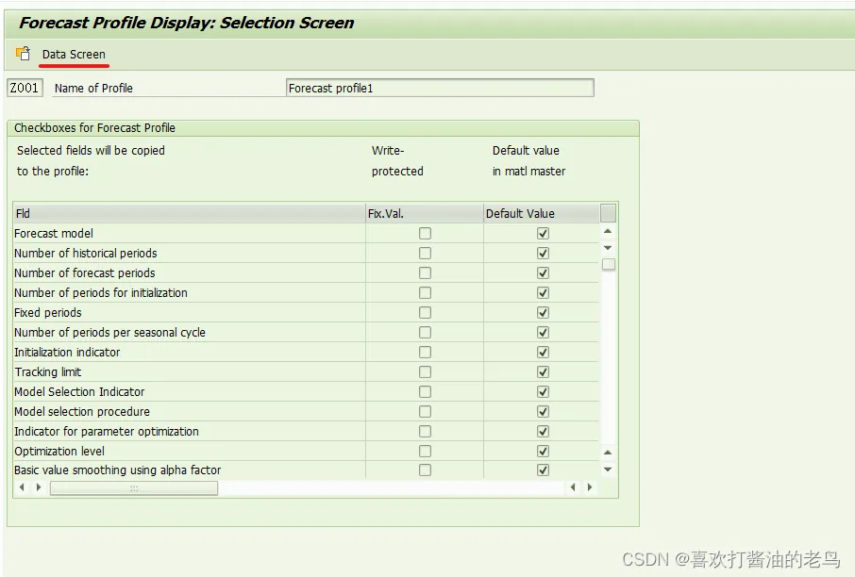Toggle Default Value for Fixed periods

point(543,312)
